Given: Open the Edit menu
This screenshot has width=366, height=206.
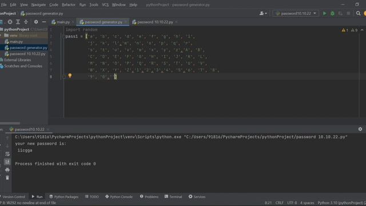Looking at the screenshot, I should pos(13,5).
